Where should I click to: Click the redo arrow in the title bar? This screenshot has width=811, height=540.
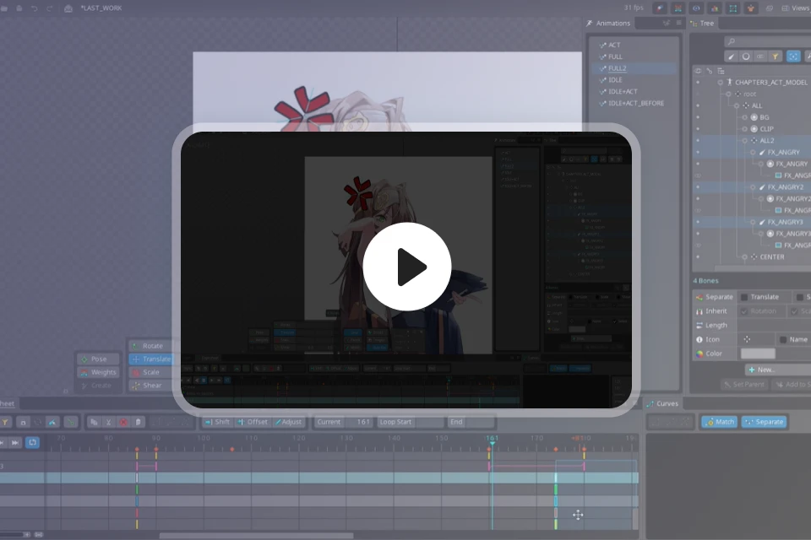point(50,8)
